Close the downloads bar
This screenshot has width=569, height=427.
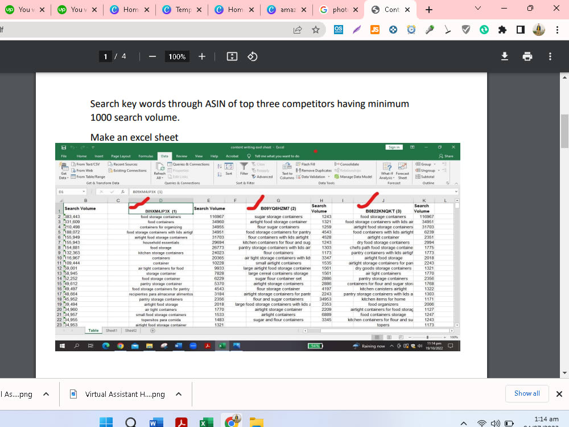point(559,393)
